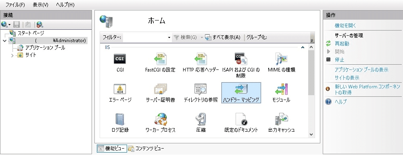Click the delete connection icon in 接続 toolbar
403x155 pixels.
tap(40, 24)
